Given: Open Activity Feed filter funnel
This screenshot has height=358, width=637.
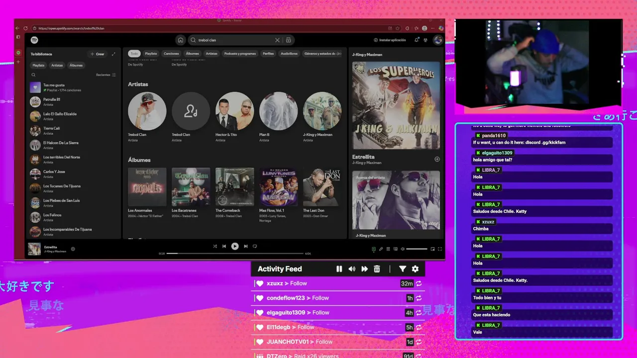Looking at the screenshot, I should point(403,269).
